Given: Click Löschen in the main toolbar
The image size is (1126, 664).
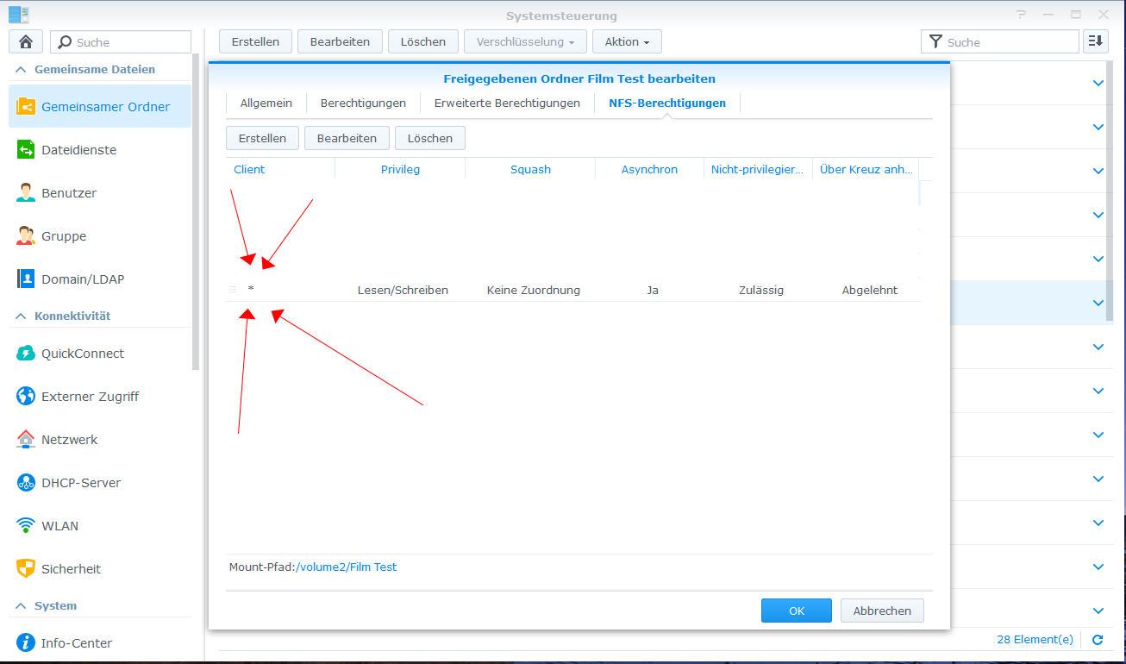Looking at the screenshot, I should [x=423, y=41].
